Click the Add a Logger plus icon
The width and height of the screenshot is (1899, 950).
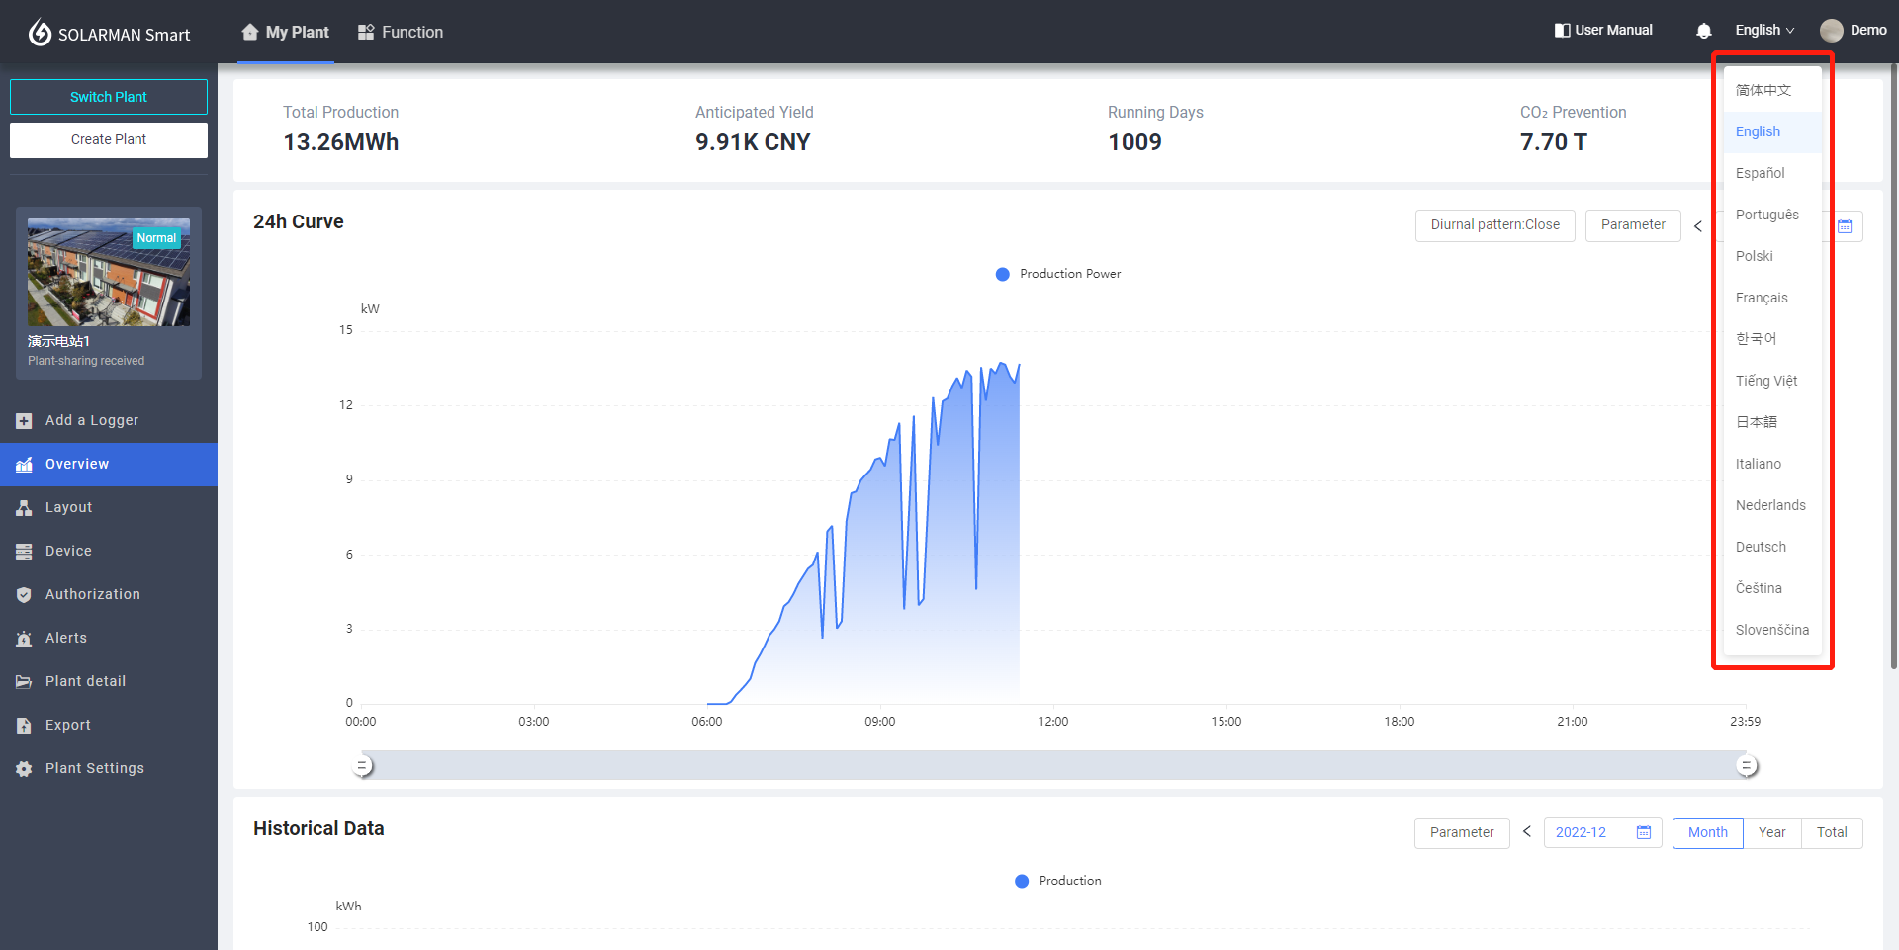(24, 421)
